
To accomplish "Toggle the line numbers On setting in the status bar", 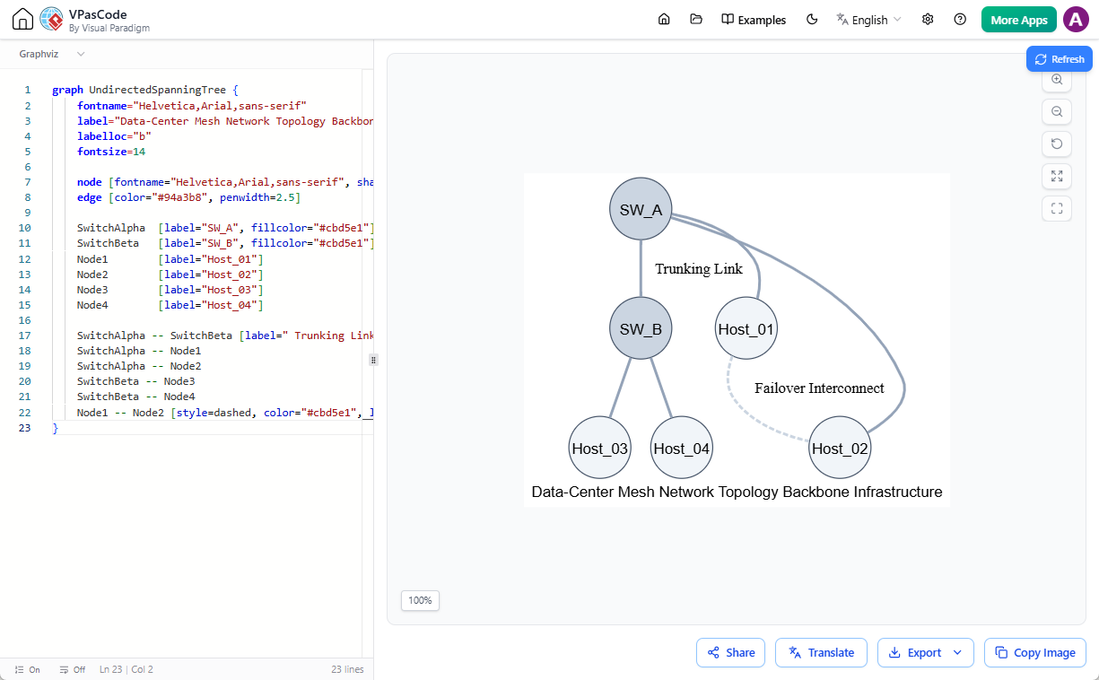I will coord(28,669).
